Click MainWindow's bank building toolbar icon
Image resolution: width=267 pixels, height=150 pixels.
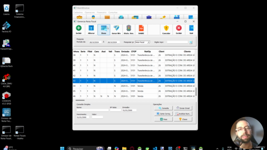tap(149, 17)
